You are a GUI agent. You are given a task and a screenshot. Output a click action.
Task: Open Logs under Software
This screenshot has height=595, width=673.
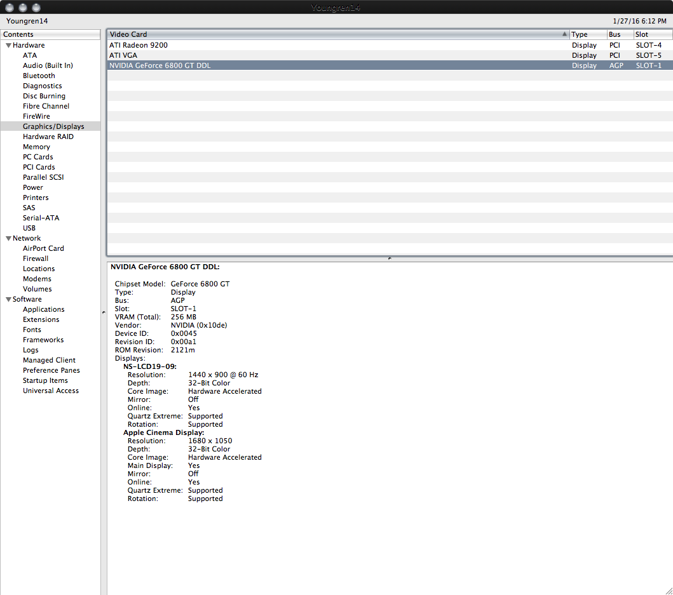point(31,350)
